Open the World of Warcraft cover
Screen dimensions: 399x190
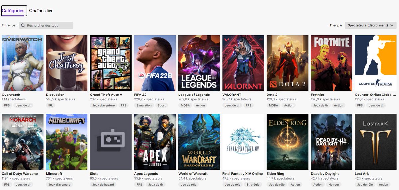pyautogui.click(x=199, y=142)
